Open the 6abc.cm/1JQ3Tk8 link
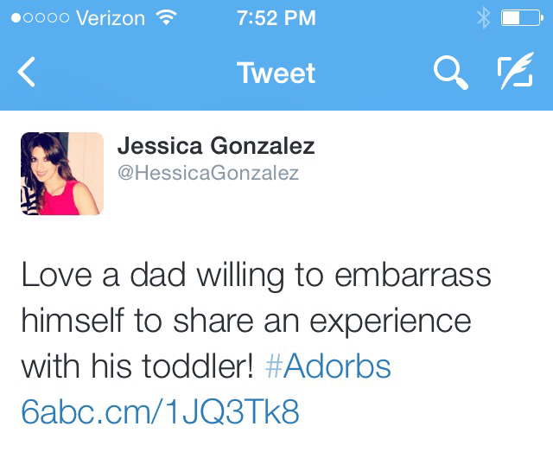The width and height of the screenshot is (553, 471). coord(160,411)
